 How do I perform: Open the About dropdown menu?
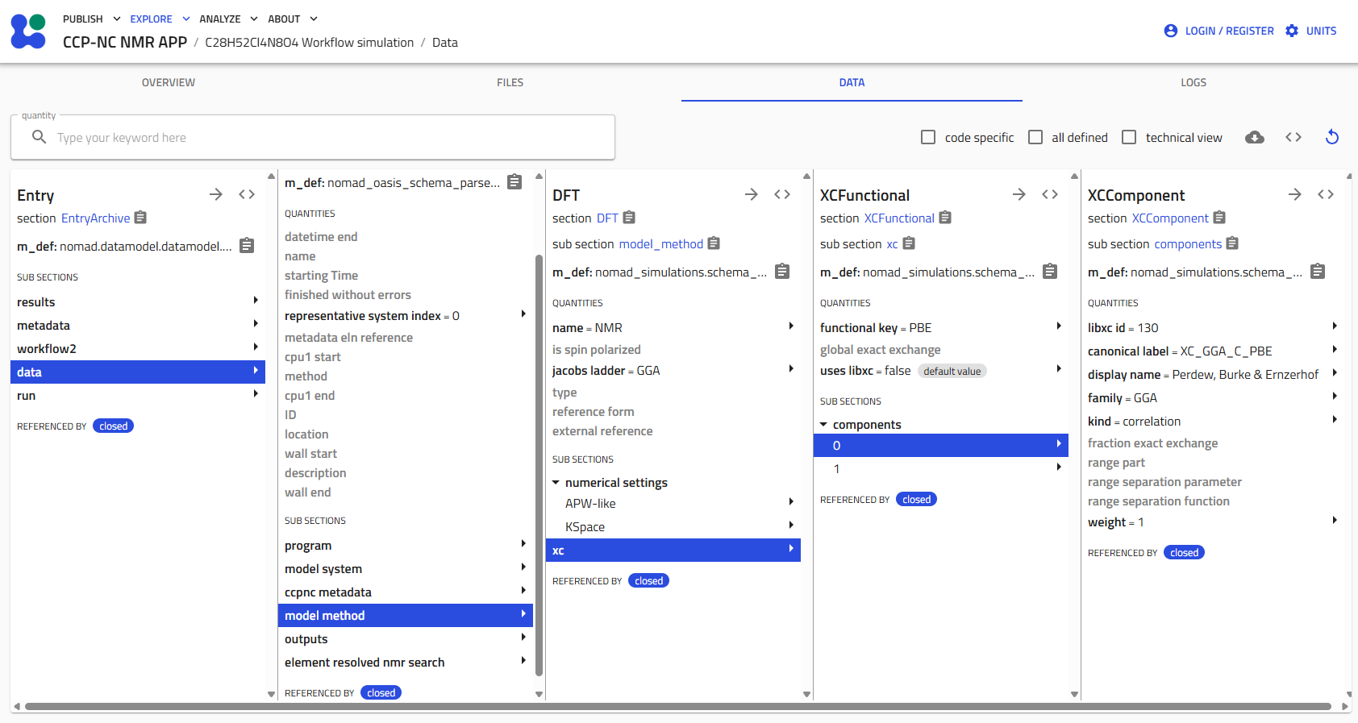pos(293,19)
